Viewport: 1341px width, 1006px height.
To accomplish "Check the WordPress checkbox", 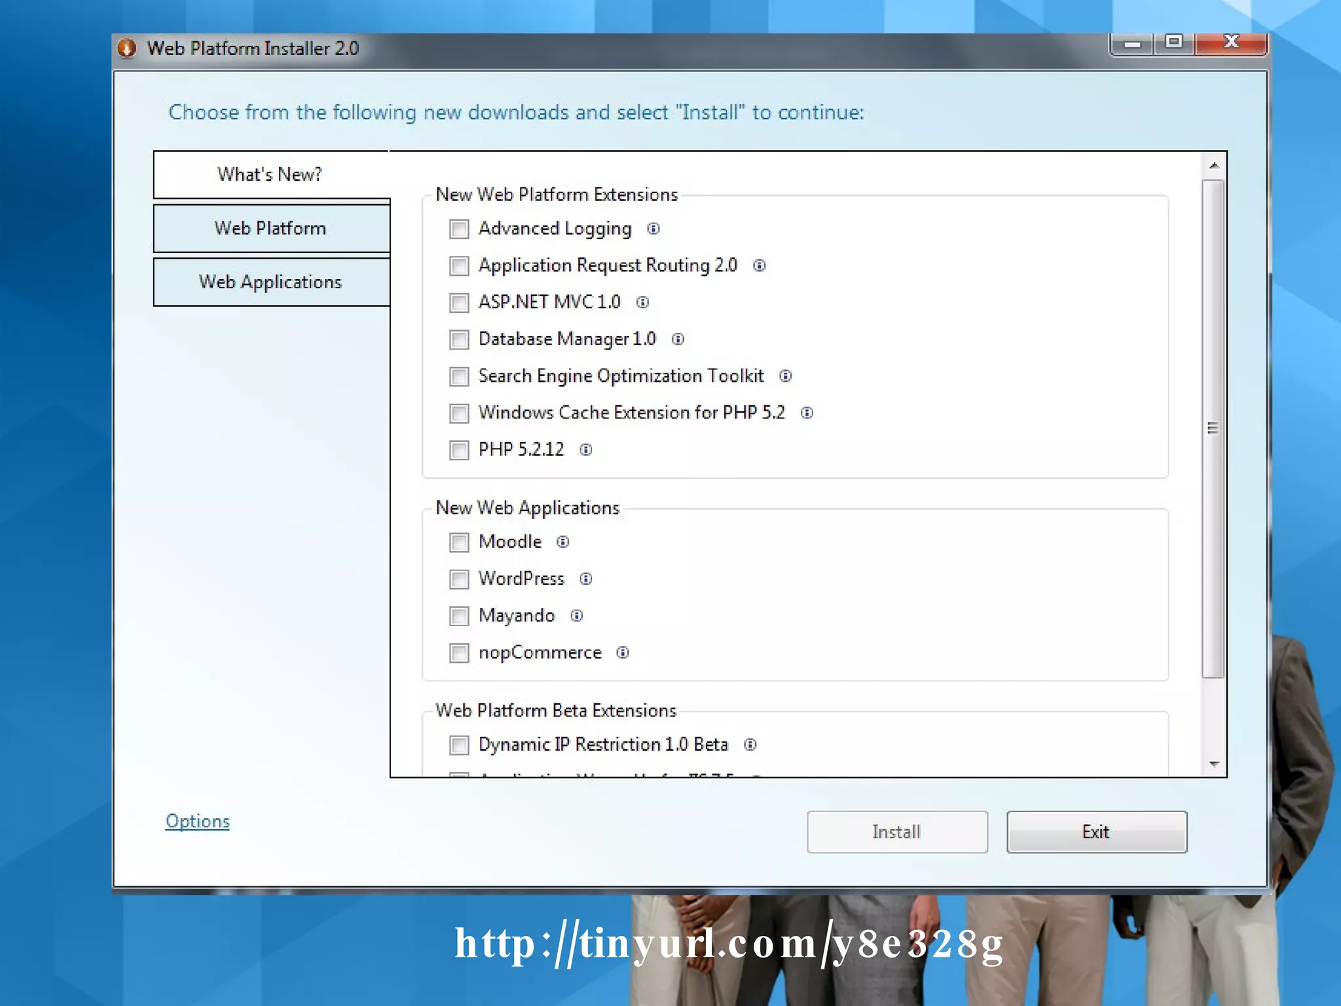I will (459, 580).
